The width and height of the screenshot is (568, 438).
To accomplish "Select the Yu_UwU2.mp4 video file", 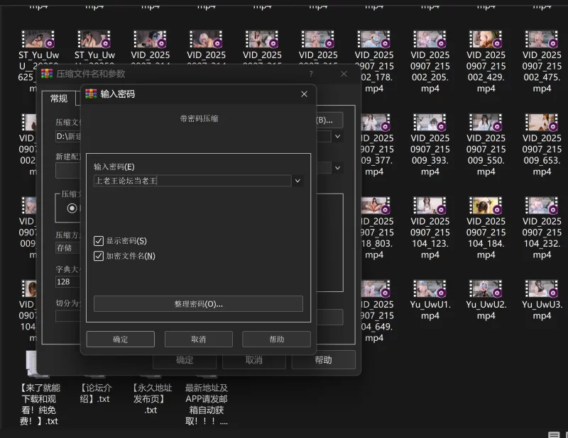I will point(486,289).
